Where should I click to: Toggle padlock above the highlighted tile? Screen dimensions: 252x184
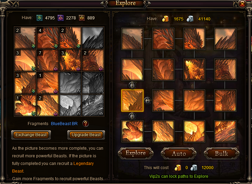132,85
